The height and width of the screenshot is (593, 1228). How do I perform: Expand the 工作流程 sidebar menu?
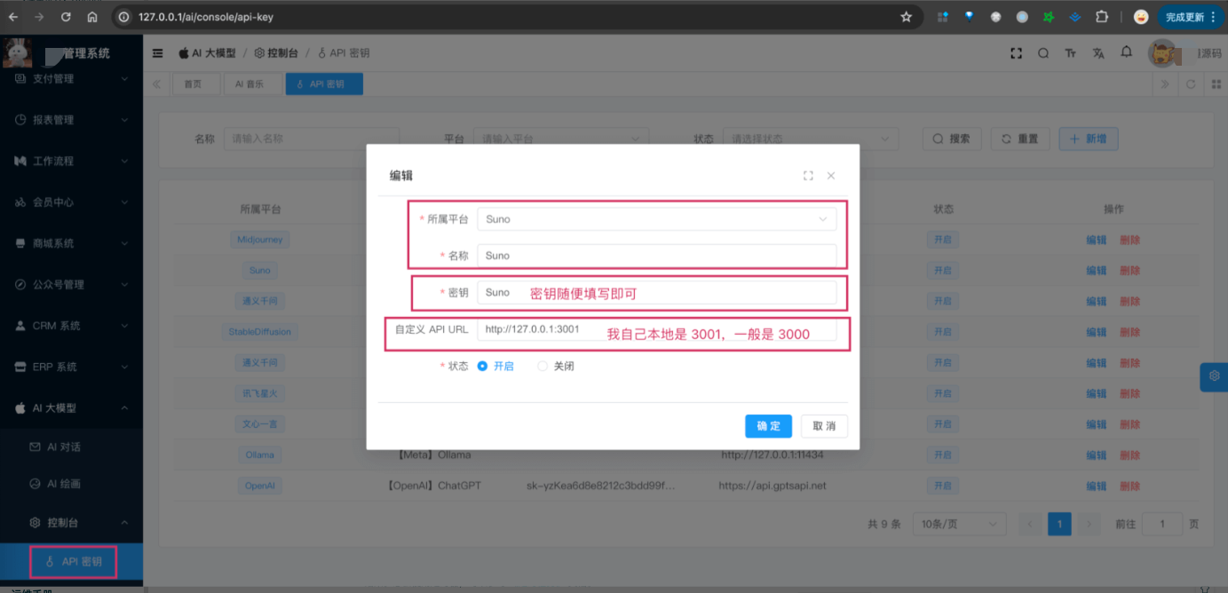point(71,161)
